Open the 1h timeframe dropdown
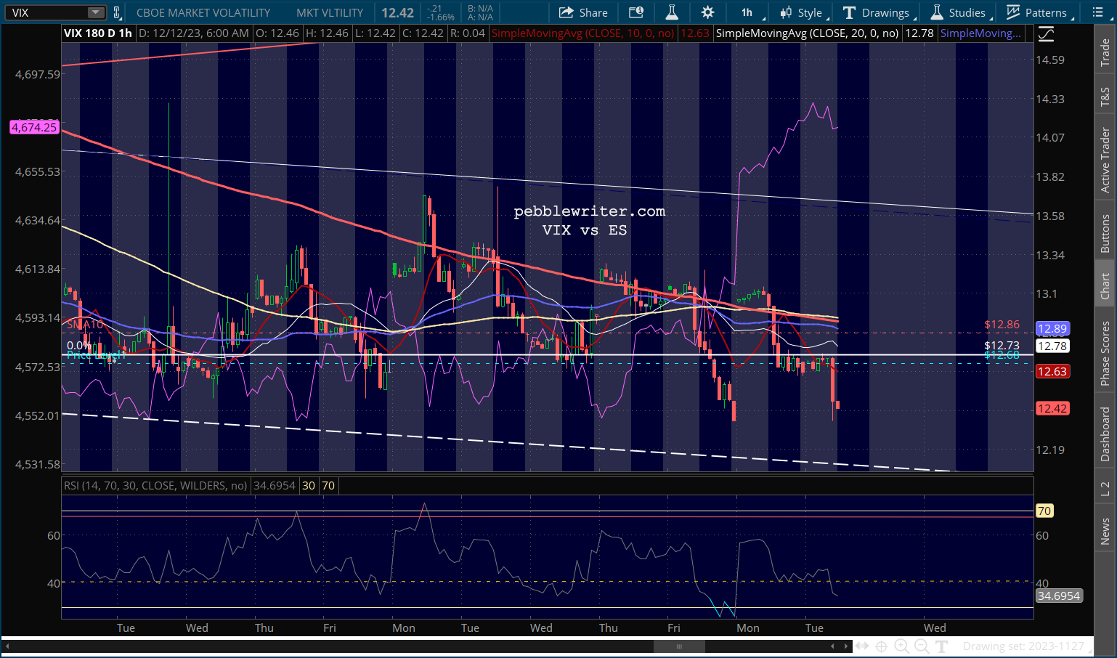Screen dimensions: 1117x658 [747, 12]
